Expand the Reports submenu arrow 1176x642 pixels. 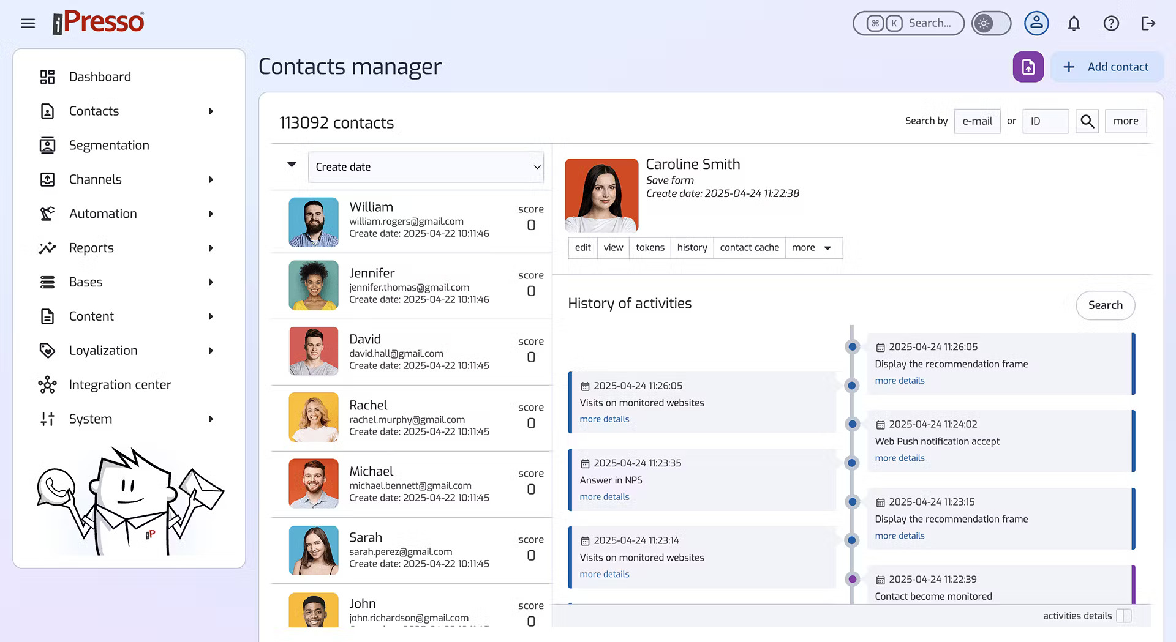click(211, 248)
